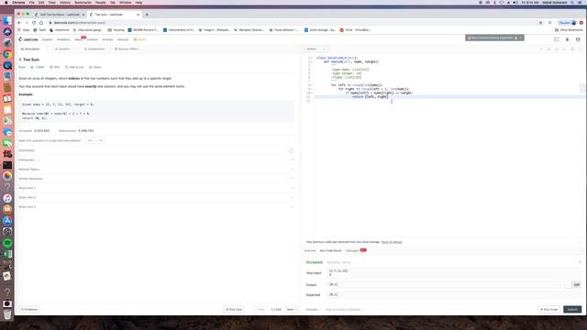Click the Reset to default link
The height and width of the screenshot is (330, 587).
(392, 242)
